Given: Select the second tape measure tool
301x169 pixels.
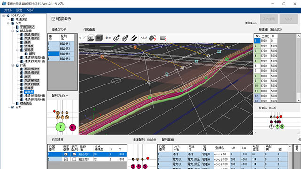Looking at the screenshot, I should coord(125,38).
